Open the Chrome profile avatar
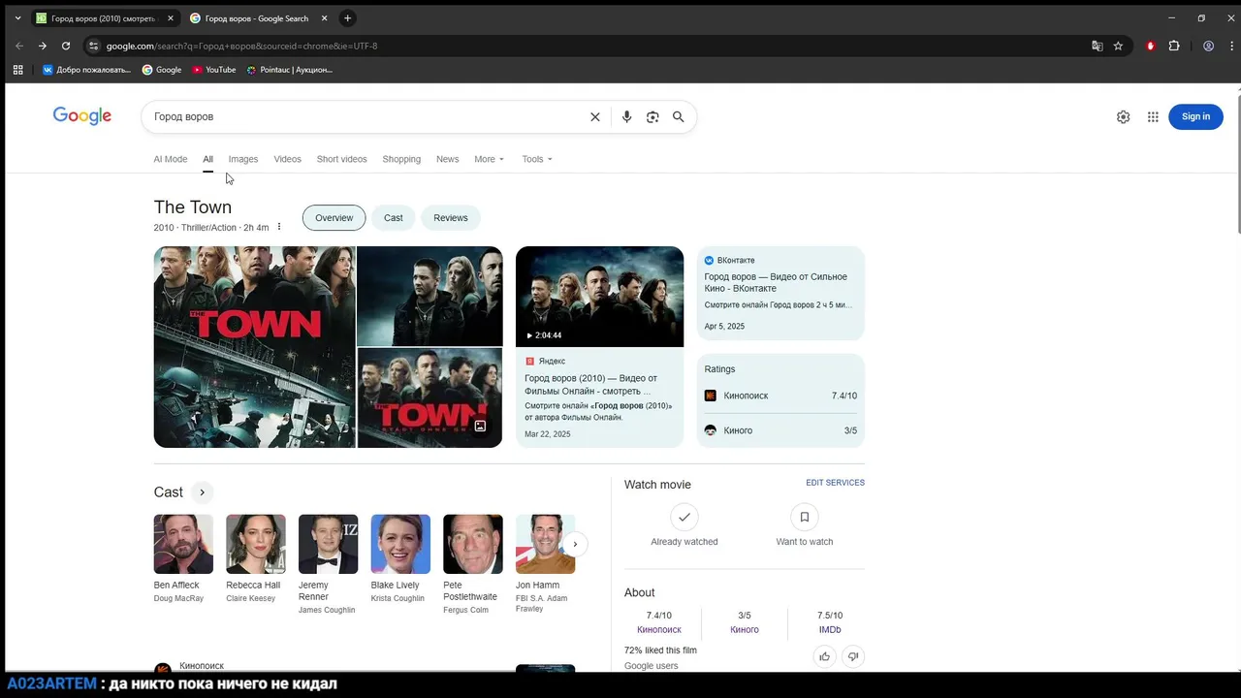1241x698 pixels. click(x=1208, y=46)
